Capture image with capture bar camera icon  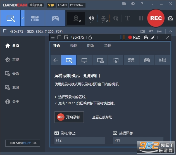(146, 37)
